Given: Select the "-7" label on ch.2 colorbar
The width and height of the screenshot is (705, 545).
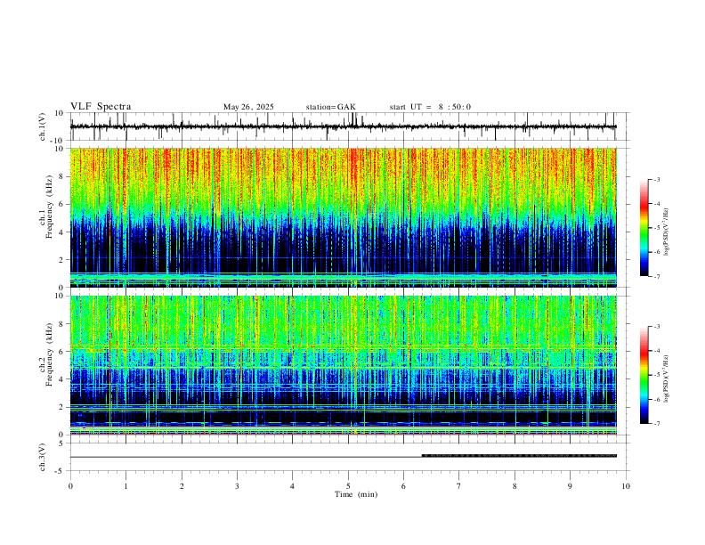Looking at the screenshot, I should click(657, 424).
